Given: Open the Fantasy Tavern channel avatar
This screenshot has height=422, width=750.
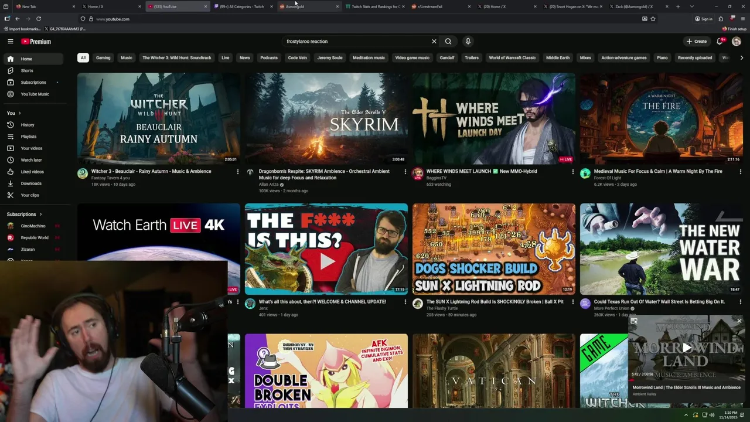Looking at the screenshot, I should pyautogui.click(x=83, y=173).
